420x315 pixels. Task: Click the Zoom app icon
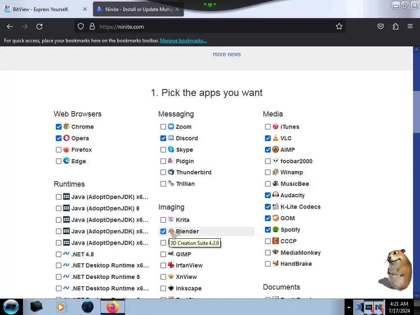click(171, 126)
